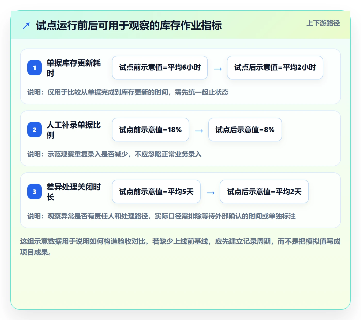
Task: Click the 试点前示意值=平均5天 box
Action: tap(156, 191)
